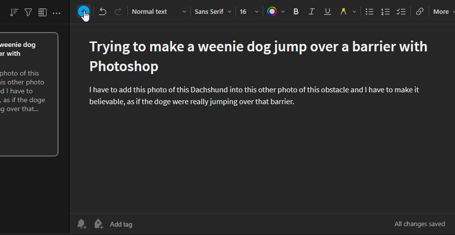Insert a numbered list

click(x=385, y=11)
